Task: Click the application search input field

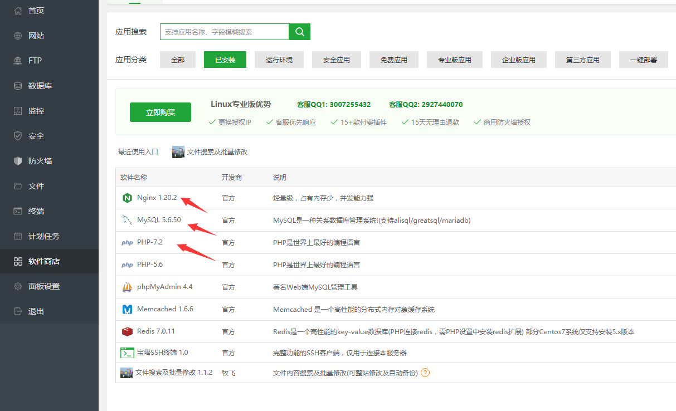Action: (x=223, y=32)
